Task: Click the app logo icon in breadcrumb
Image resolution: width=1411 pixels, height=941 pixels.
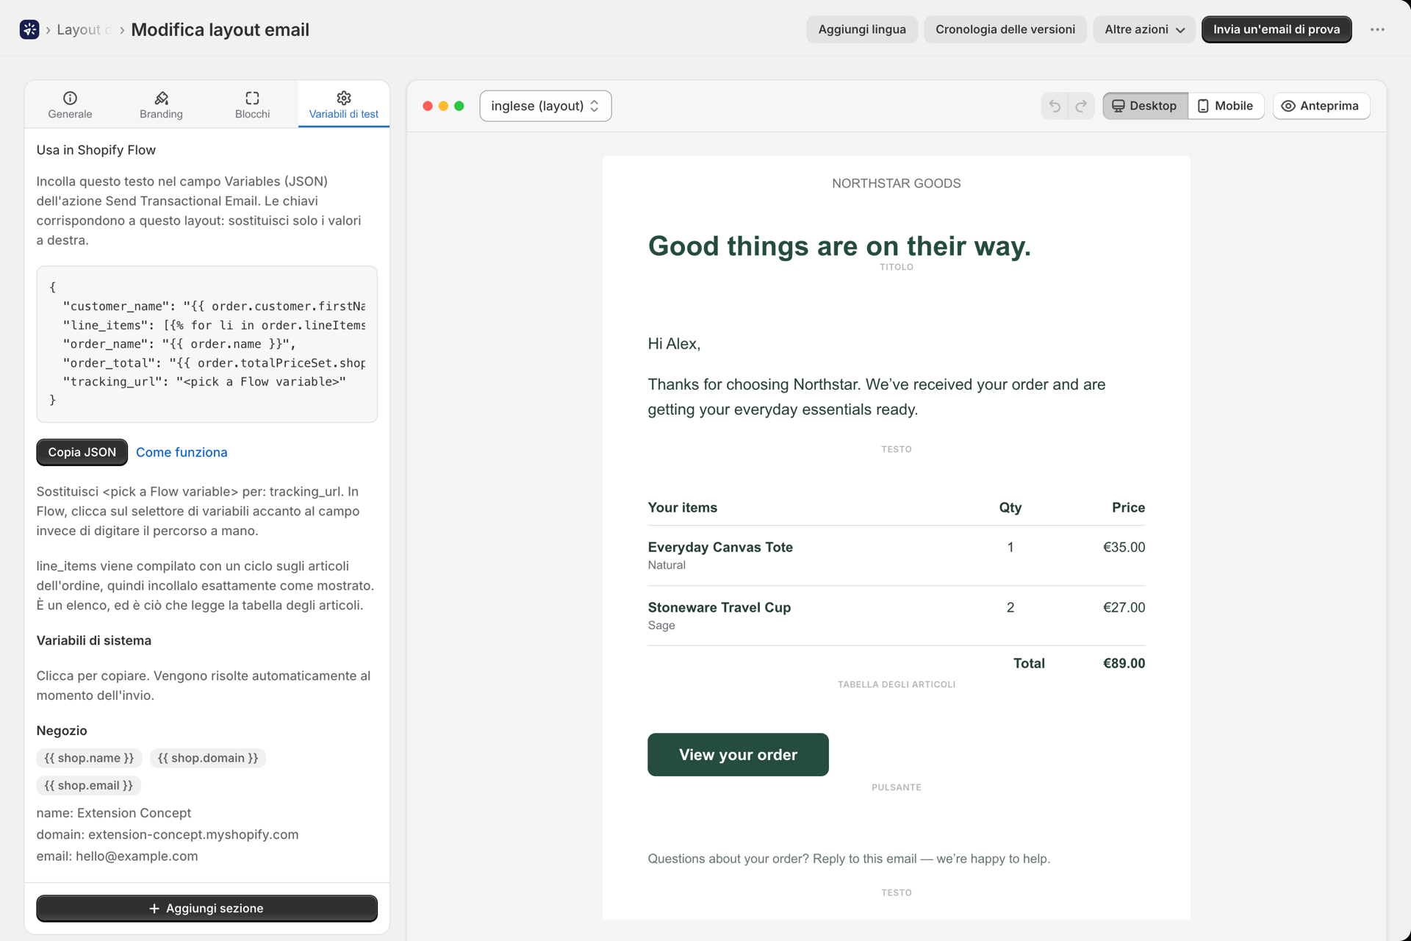Action: point(29,29)
